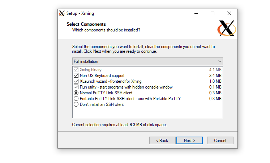Click the Xming icon in the title bar
Image resolution: width=270 pixels, height=163 pixels.
(62, 13)
